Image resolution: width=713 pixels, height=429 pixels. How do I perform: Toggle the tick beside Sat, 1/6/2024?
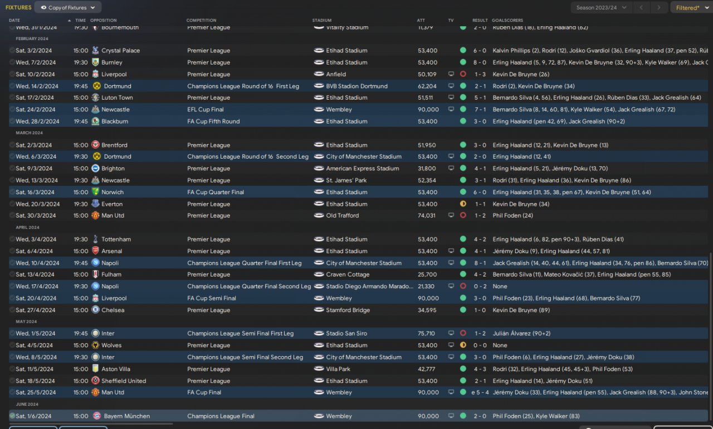tap(12, 416)
